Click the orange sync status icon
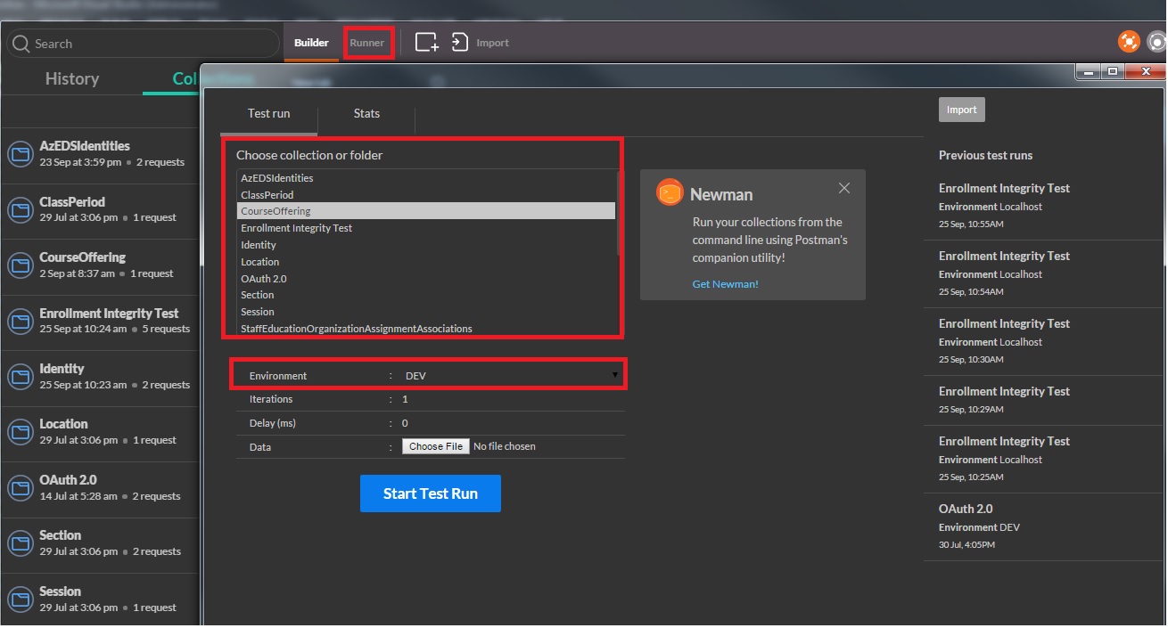Viewport: 1168px width, 628px height. pos(1129,42)
